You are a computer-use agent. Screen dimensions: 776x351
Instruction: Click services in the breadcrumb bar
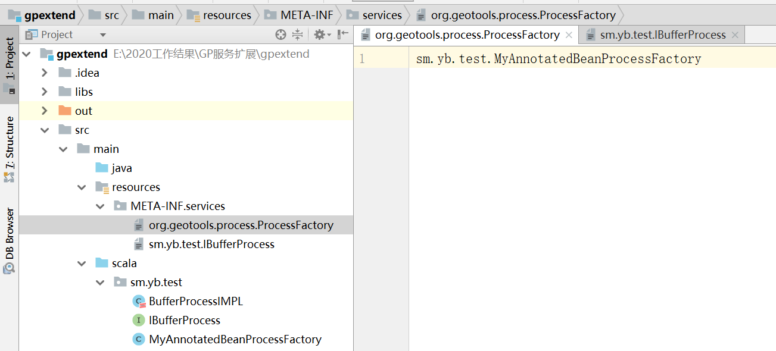(x=375, y=15)
